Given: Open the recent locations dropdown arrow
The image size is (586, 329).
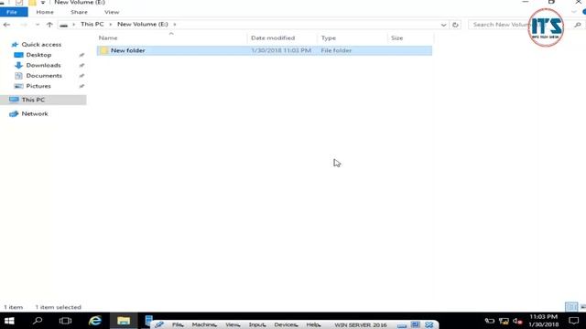Looking at the screenshot, I should [37, 25].
